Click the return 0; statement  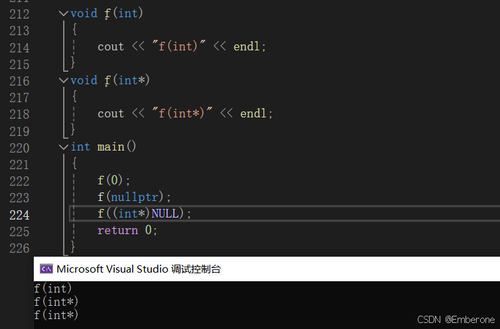(x=127, y=230)
